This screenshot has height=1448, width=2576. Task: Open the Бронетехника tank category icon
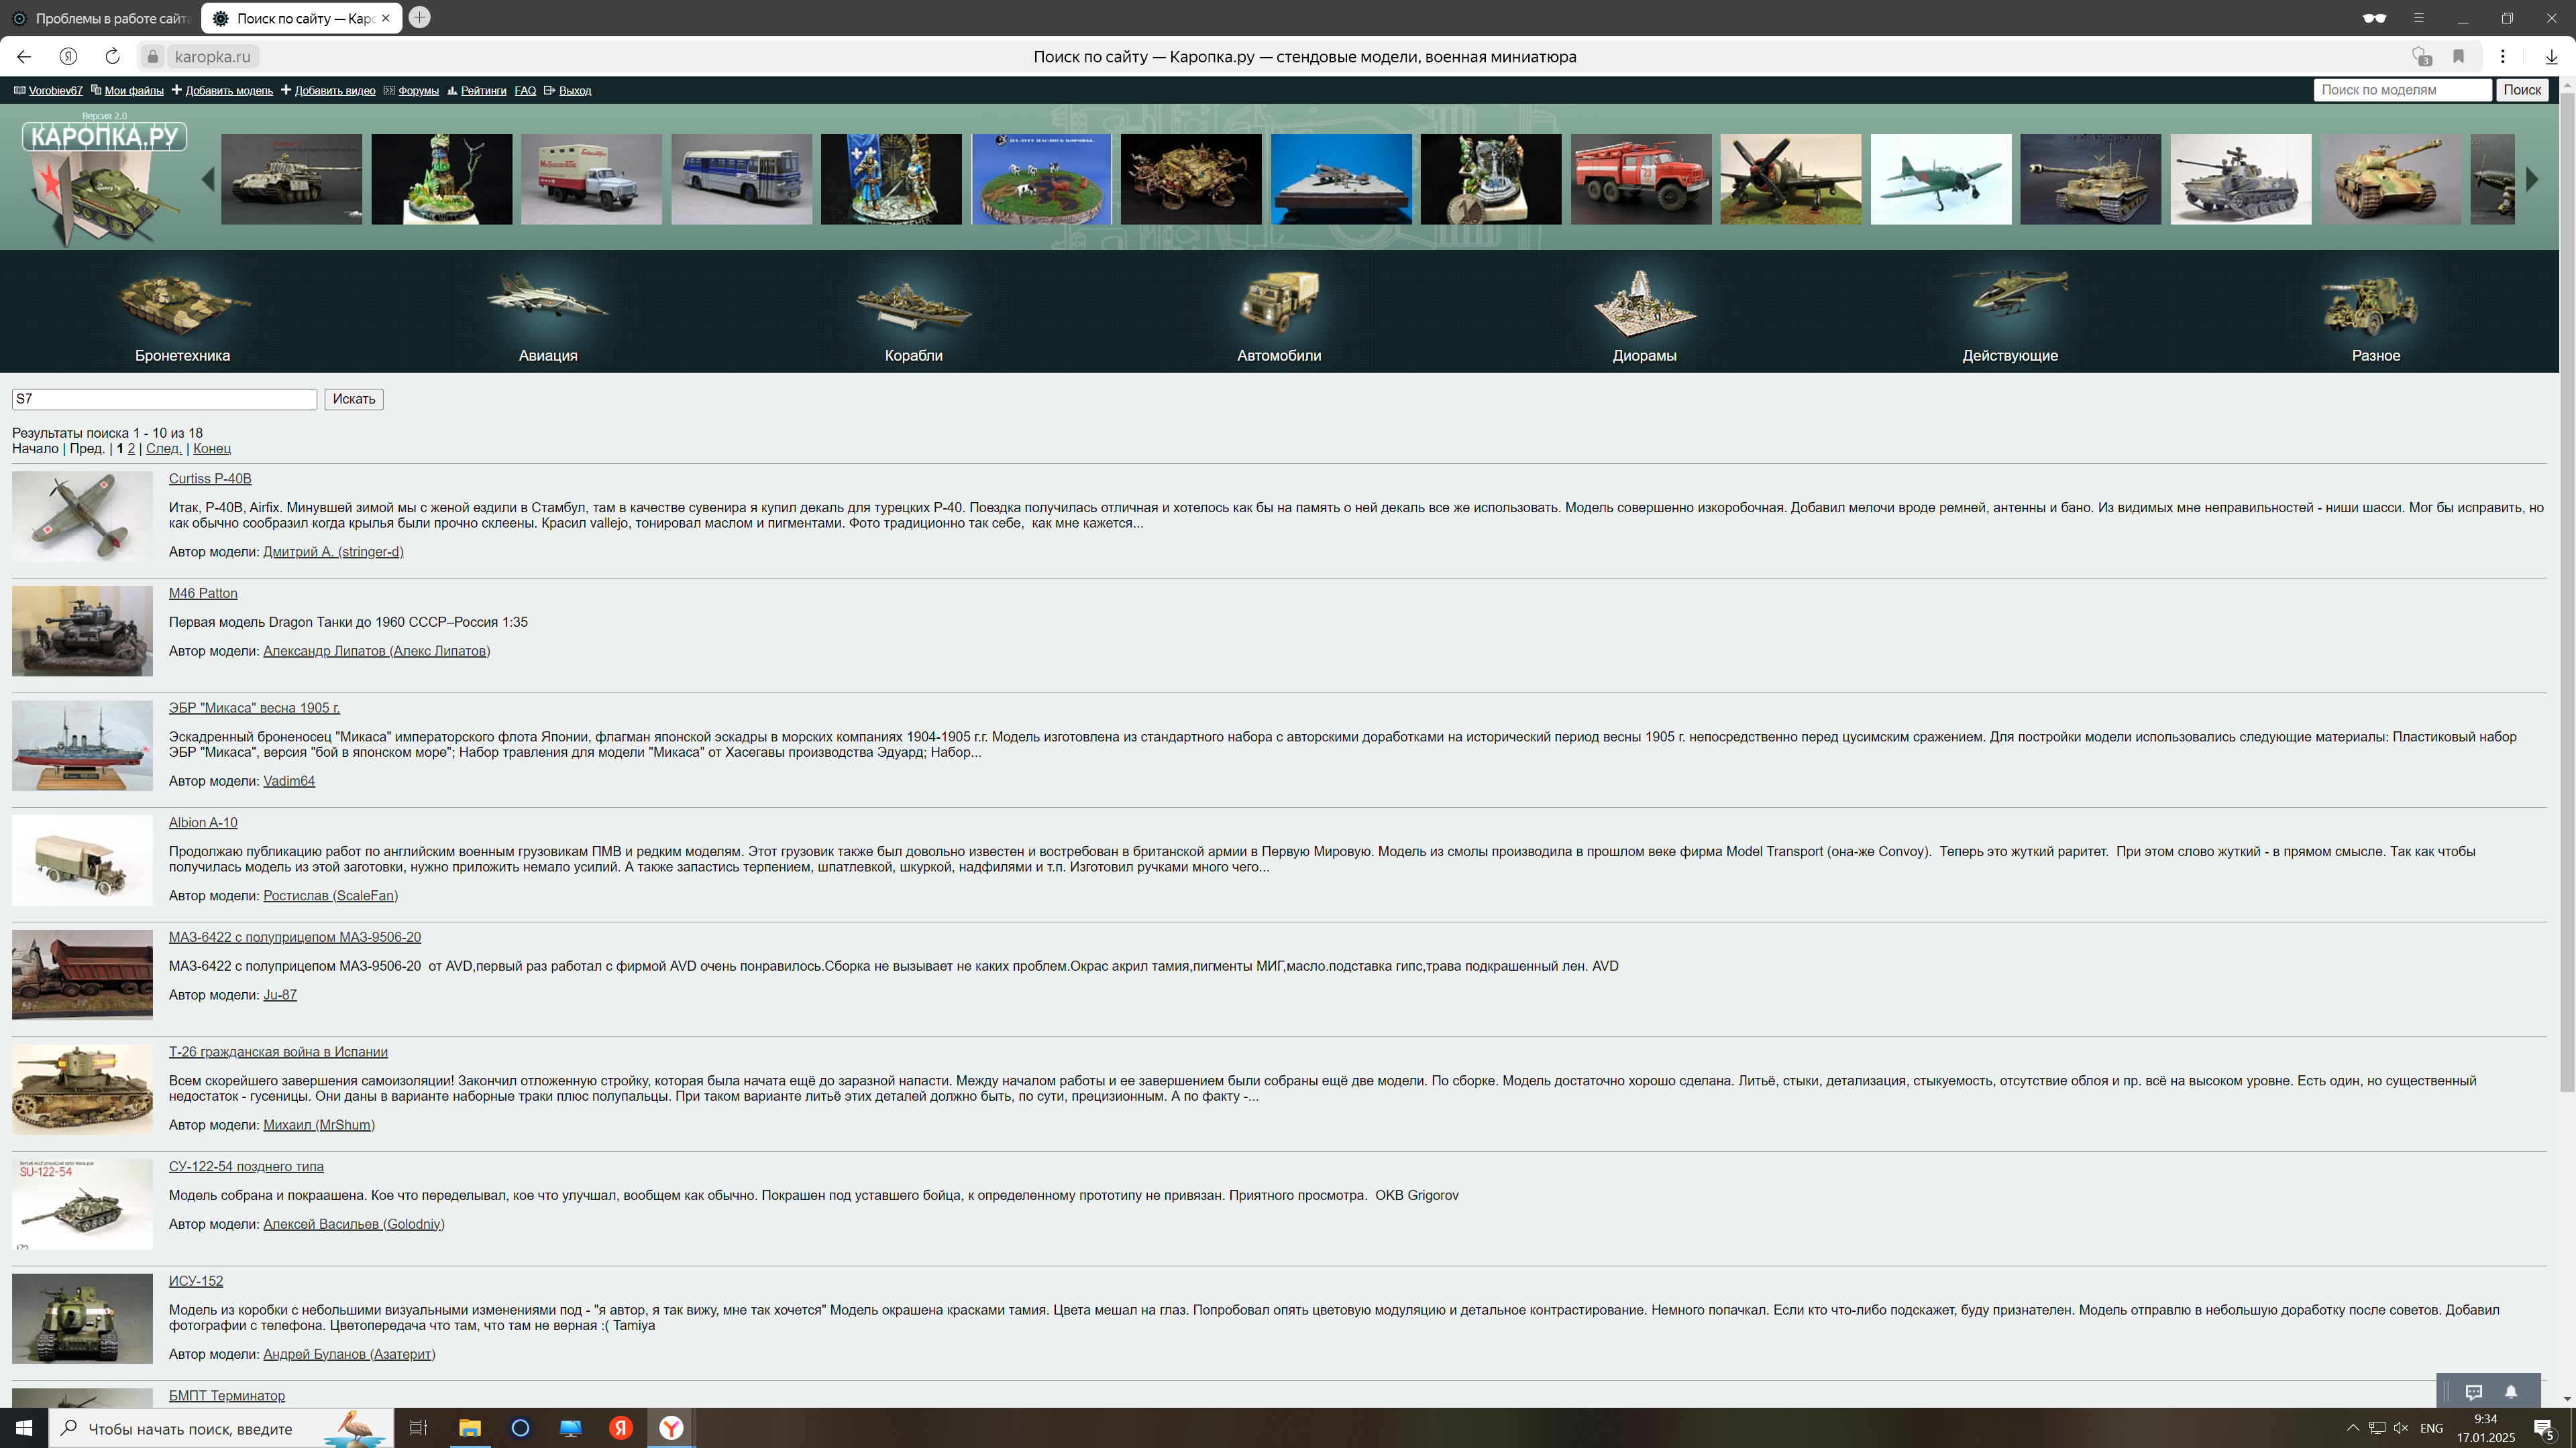(182, 303)
